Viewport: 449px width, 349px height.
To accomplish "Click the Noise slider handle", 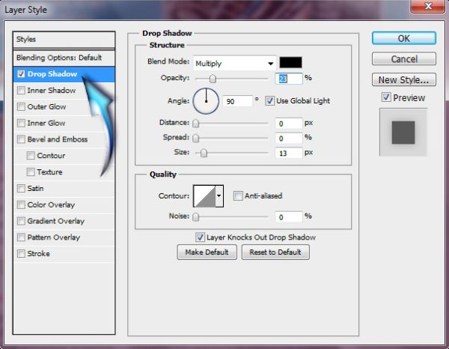I will coord(196,217).
